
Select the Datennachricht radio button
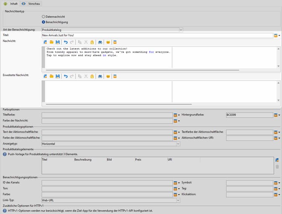pyautogui.click(x=43, y=17)
